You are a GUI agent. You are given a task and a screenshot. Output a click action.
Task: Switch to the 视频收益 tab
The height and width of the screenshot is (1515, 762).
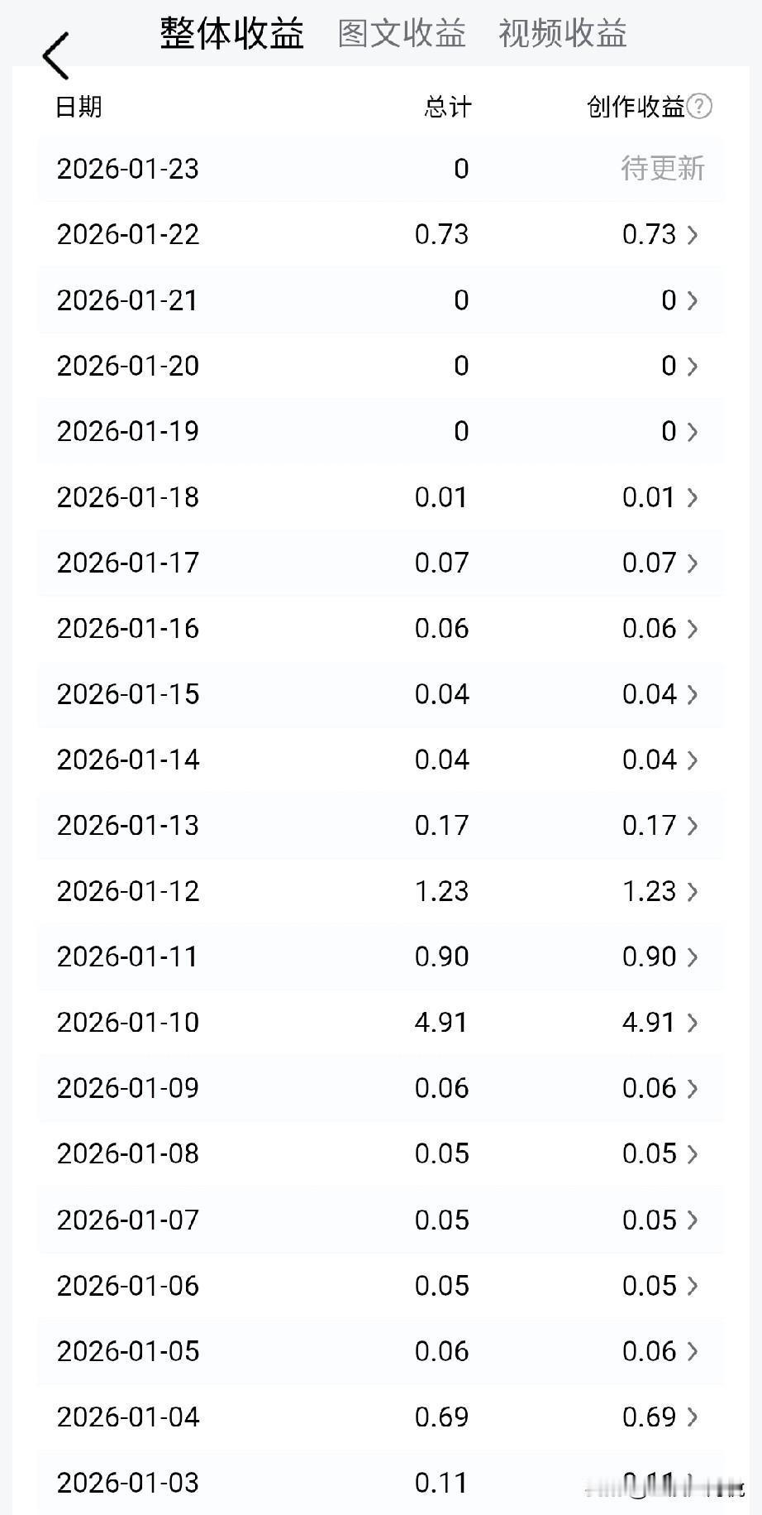tap(562, 34)
